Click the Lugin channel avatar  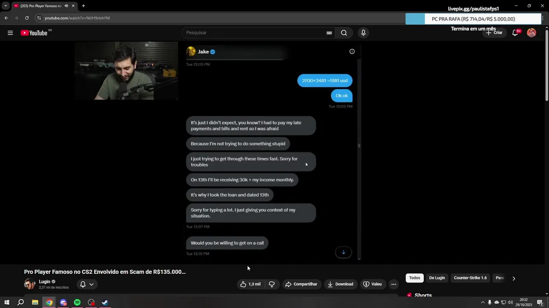[x=30, y=284]
